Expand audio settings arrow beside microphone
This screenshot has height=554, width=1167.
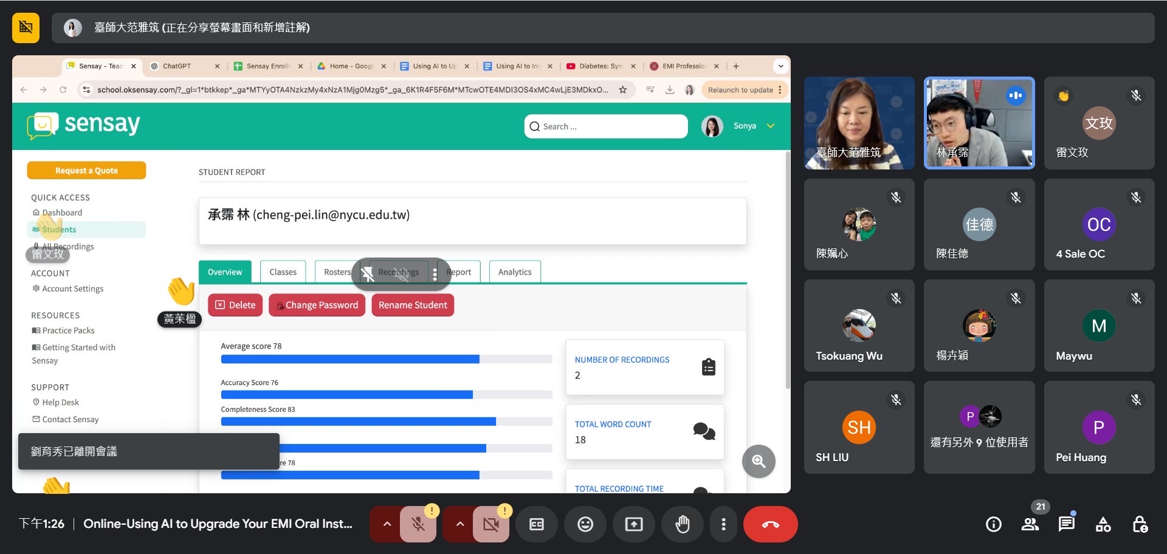pyautogui.click(x=387, y=524)
